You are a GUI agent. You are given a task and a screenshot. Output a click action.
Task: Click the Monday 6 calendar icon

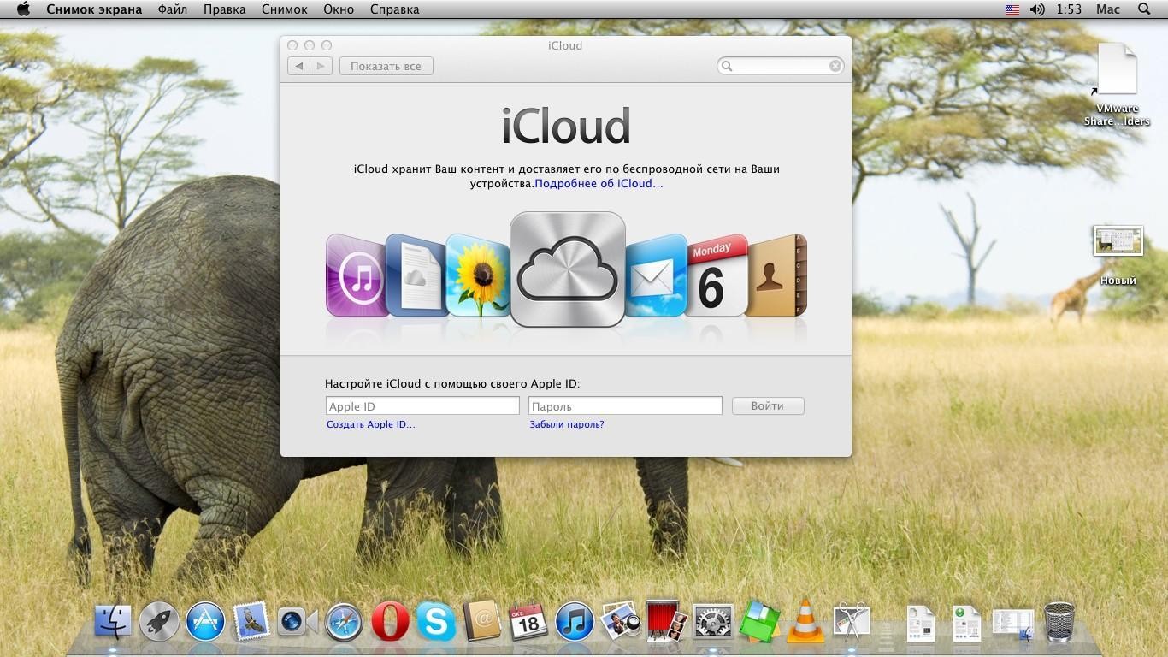(717, 275)
